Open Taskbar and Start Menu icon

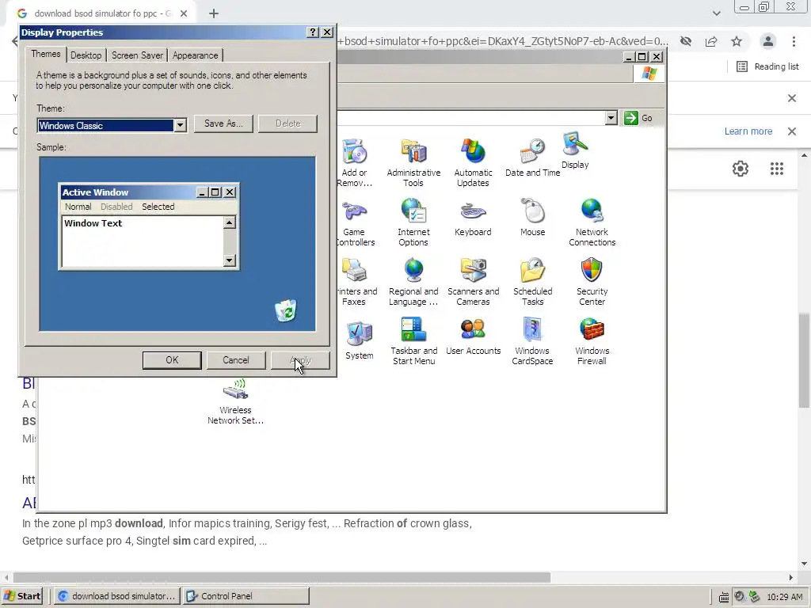(413, 341)
